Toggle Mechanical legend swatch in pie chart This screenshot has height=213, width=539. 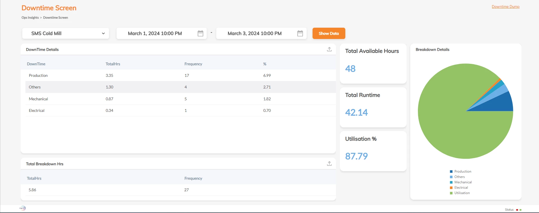451,182
